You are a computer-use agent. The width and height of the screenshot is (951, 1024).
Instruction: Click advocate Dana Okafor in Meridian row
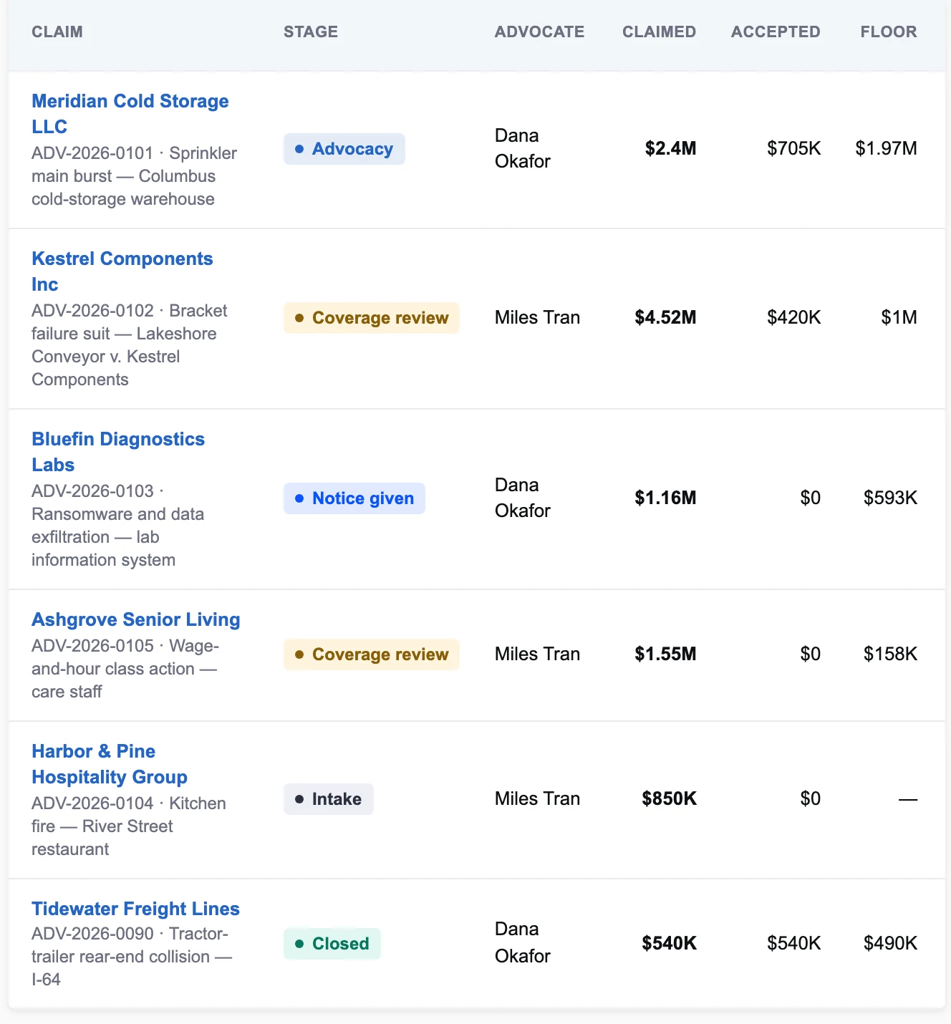click(x=523, y=148)
